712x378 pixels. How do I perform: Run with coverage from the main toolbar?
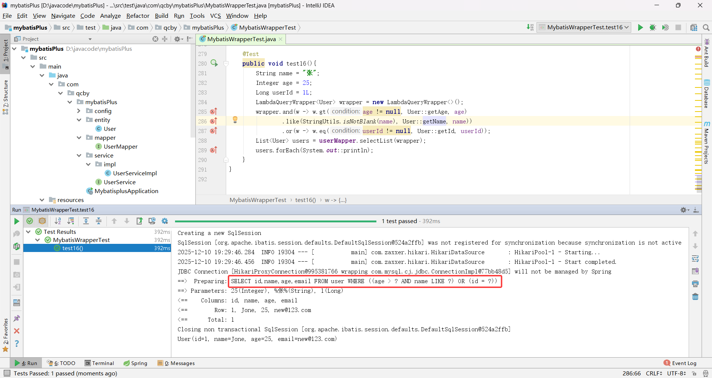666,27
